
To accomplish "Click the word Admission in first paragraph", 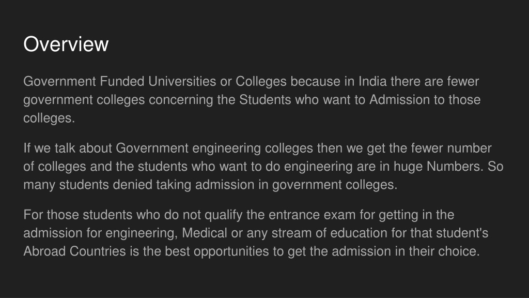I will coord(399,100).
